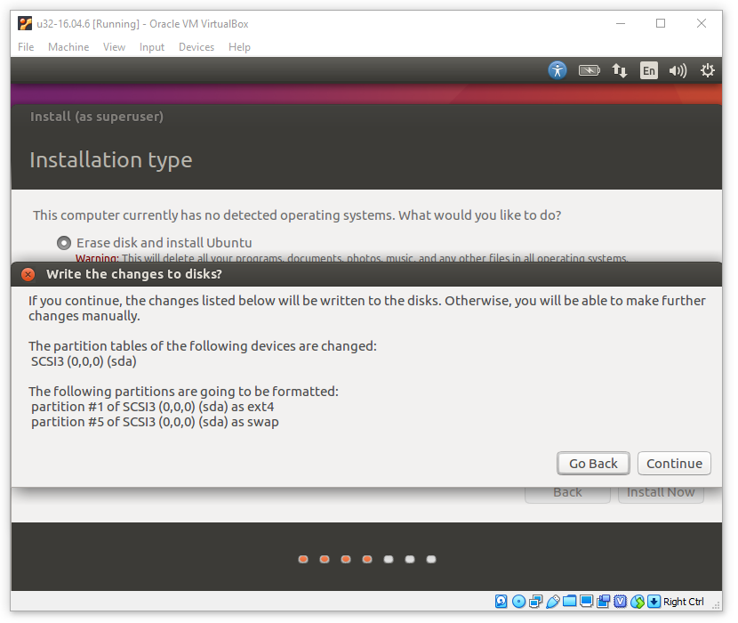Open the network connections indicator
Image resolution: width=738 pixels, height=623 pixels.
(620, 70)
